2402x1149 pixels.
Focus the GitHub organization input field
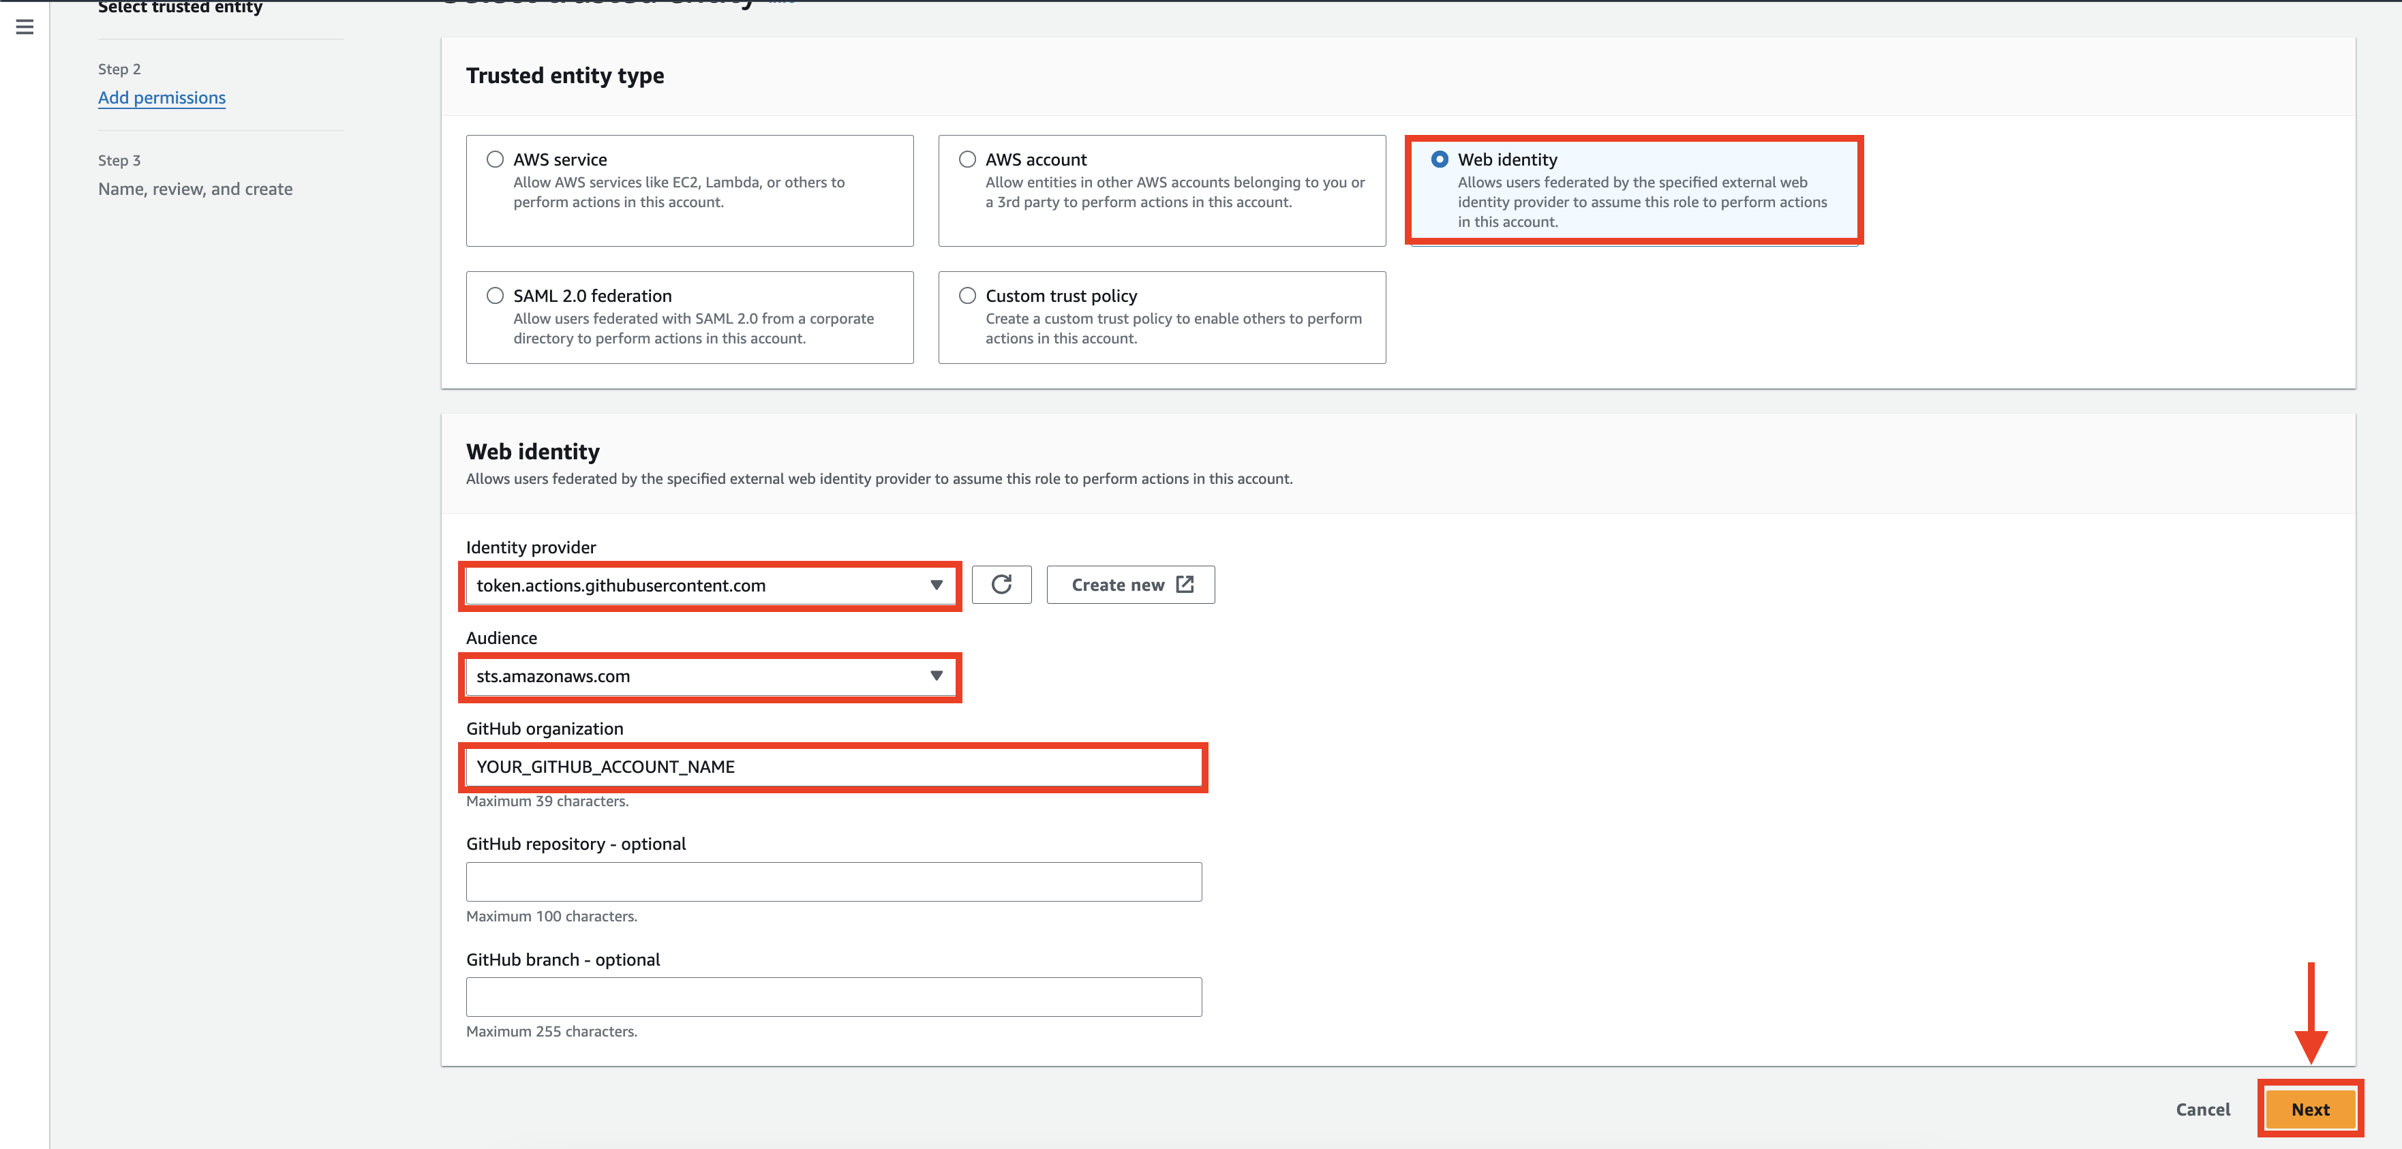pyautogui.click(x=834, y=767)
